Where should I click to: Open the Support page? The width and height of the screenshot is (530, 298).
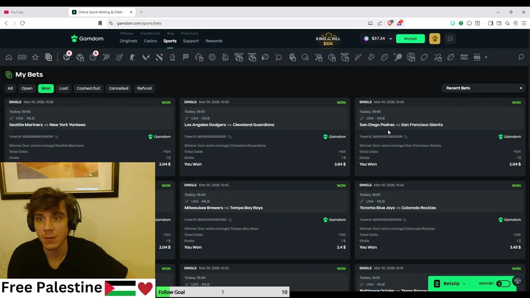coord(191,41)
